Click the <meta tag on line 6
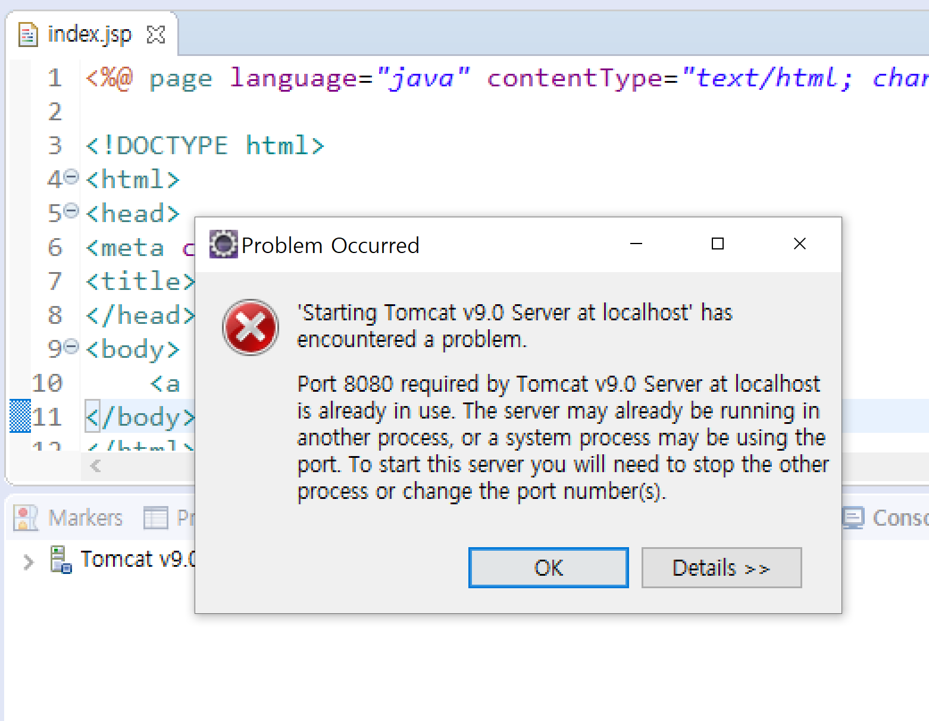The height and width of the screenshot is (721, 929). (x=125, y=247)
